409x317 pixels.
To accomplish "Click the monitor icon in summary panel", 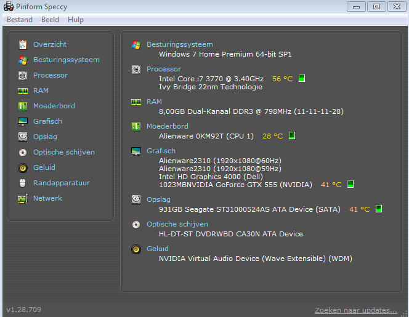I will click(x=136, y=151).
